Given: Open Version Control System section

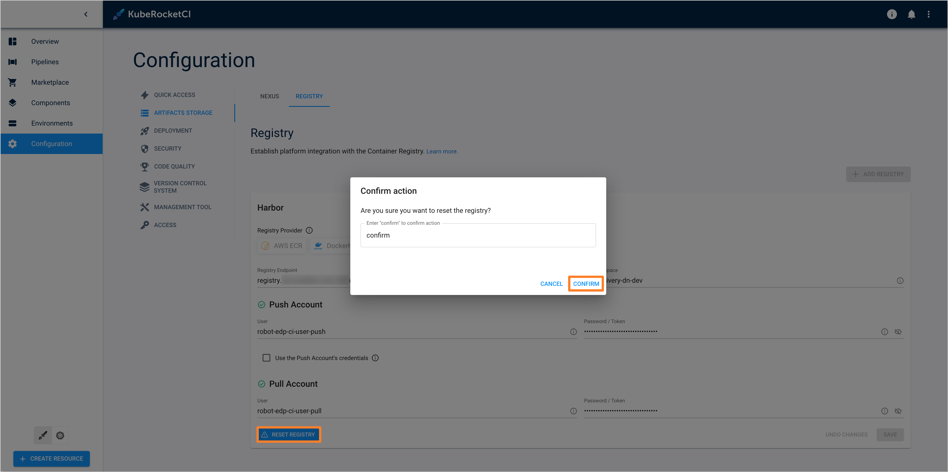Looking at the screenshot, I should click(x=180, y=187).
